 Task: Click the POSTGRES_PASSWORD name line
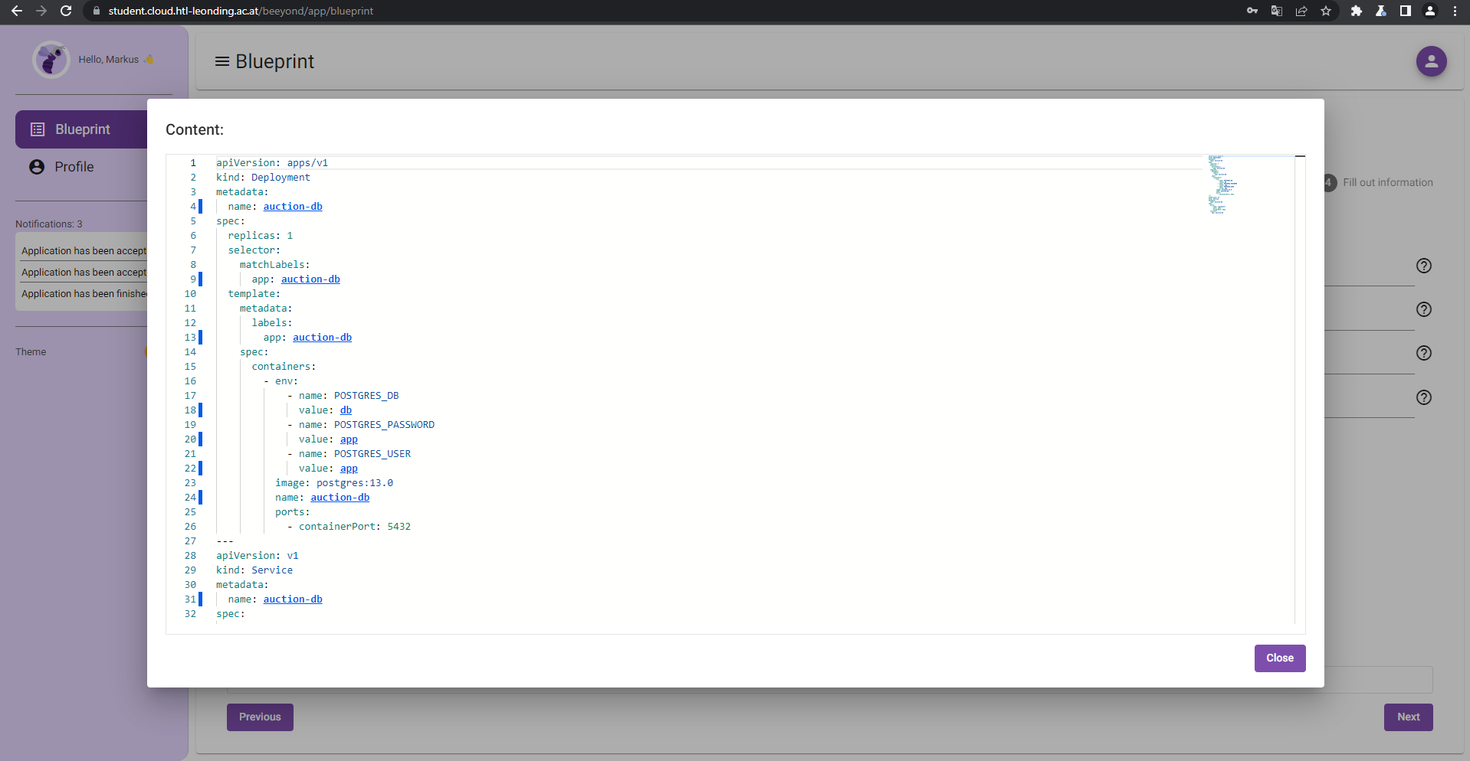tap(361, 425)
